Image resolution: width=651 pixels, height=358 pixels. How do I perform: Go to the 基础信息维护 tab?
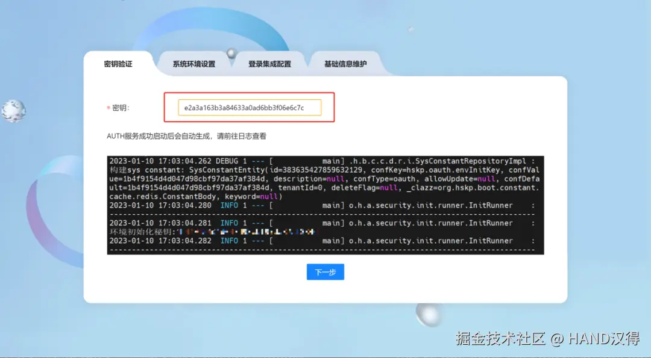(345, 64)
